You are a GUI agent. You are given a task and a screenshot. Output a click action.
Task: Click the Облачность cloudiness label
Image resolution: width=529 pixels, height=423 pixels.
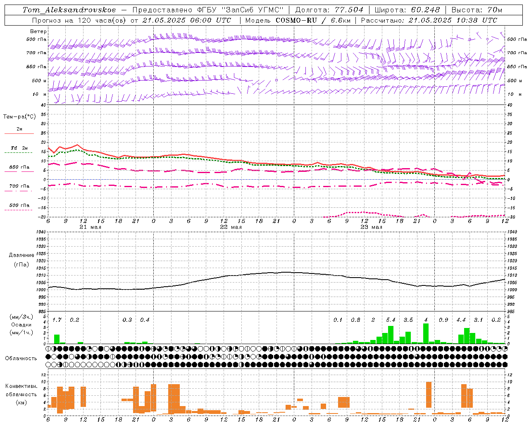21,358
